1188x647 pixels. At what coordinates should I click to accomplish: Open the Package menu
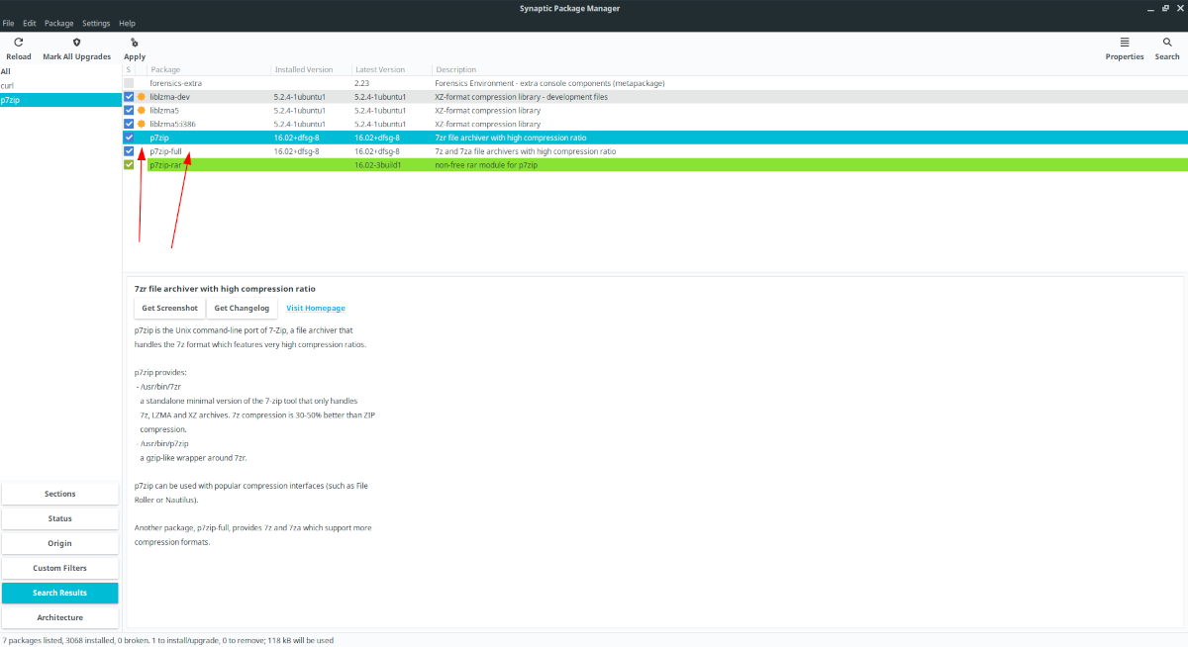pos(58,23)
